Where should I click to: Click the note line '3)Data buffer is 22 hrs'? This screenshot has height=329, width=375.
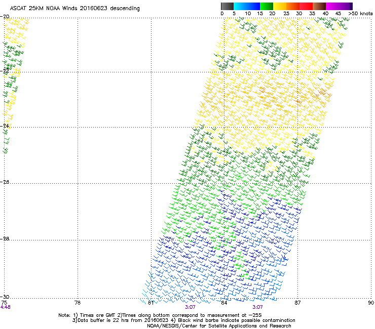click(x=183, y=320)
